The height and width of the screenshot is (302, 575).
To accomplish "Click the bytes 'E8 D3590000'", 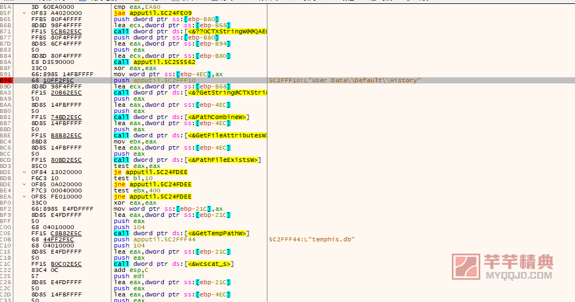I will [52, 62].
